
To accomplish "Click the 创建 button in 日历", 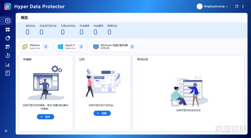I will click(102, 113).
